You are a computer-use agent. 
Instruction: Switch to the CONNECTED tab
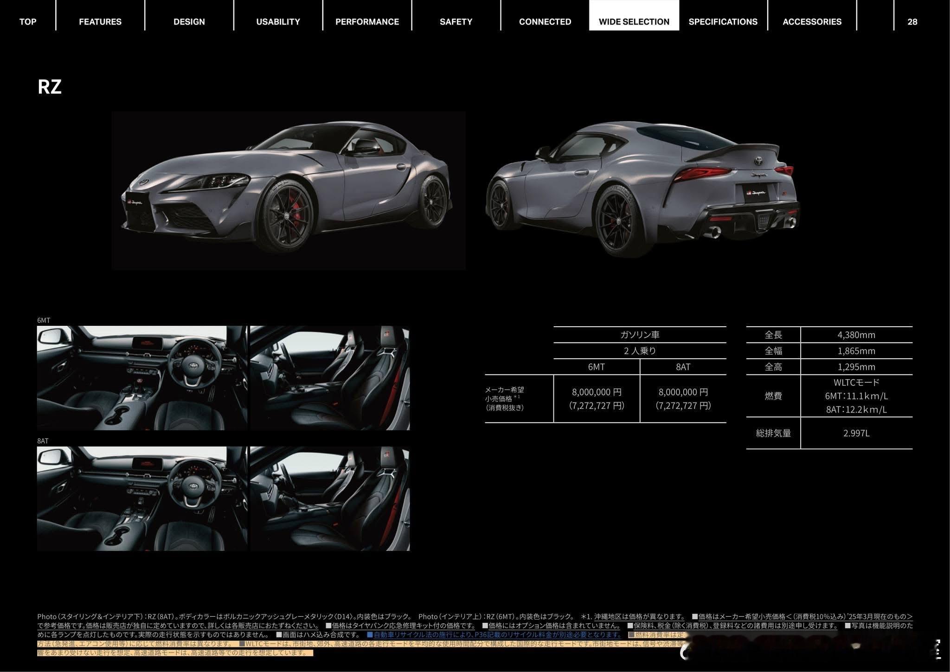(x=545, y=22)
